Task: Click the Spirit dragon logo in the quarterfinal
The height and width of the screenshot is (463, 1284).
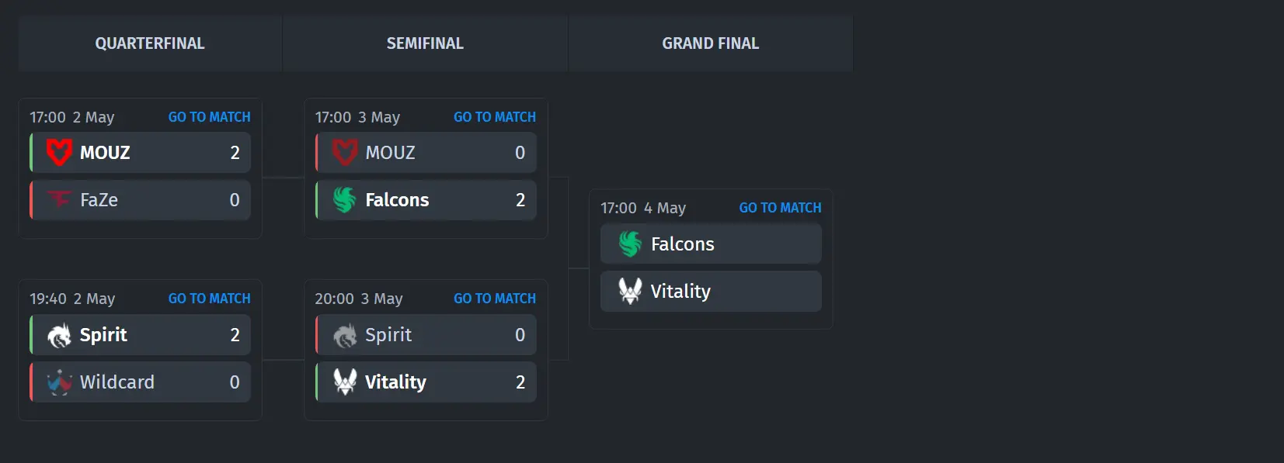Action: click(x=59, y=335)
